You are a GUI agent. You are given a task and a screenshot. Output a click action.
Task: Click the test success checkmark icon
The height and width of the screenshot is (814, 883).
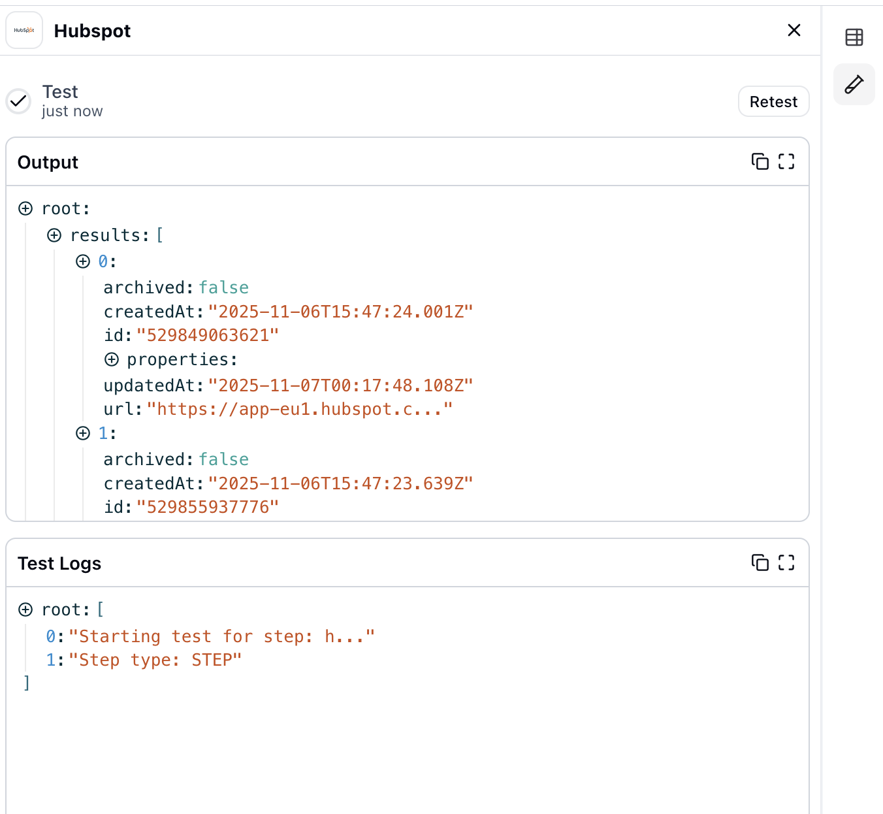coord(18,101)
